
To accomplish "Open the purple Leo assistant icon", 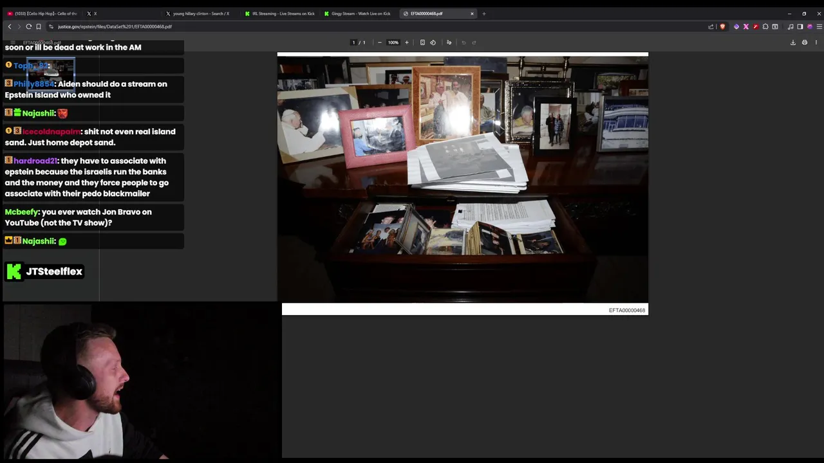I will pyautogui.click(x=810, y=26).
